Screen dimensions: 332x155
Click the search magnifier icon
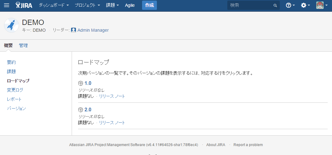click(x=275, y=6)
